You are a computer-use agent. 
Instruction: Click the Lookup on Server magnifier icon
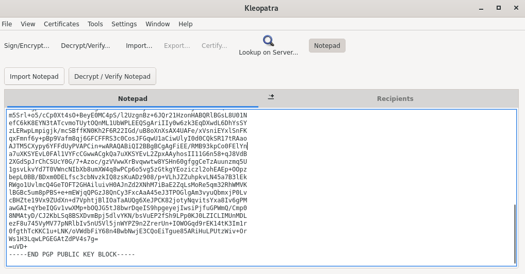coord(268,41)
